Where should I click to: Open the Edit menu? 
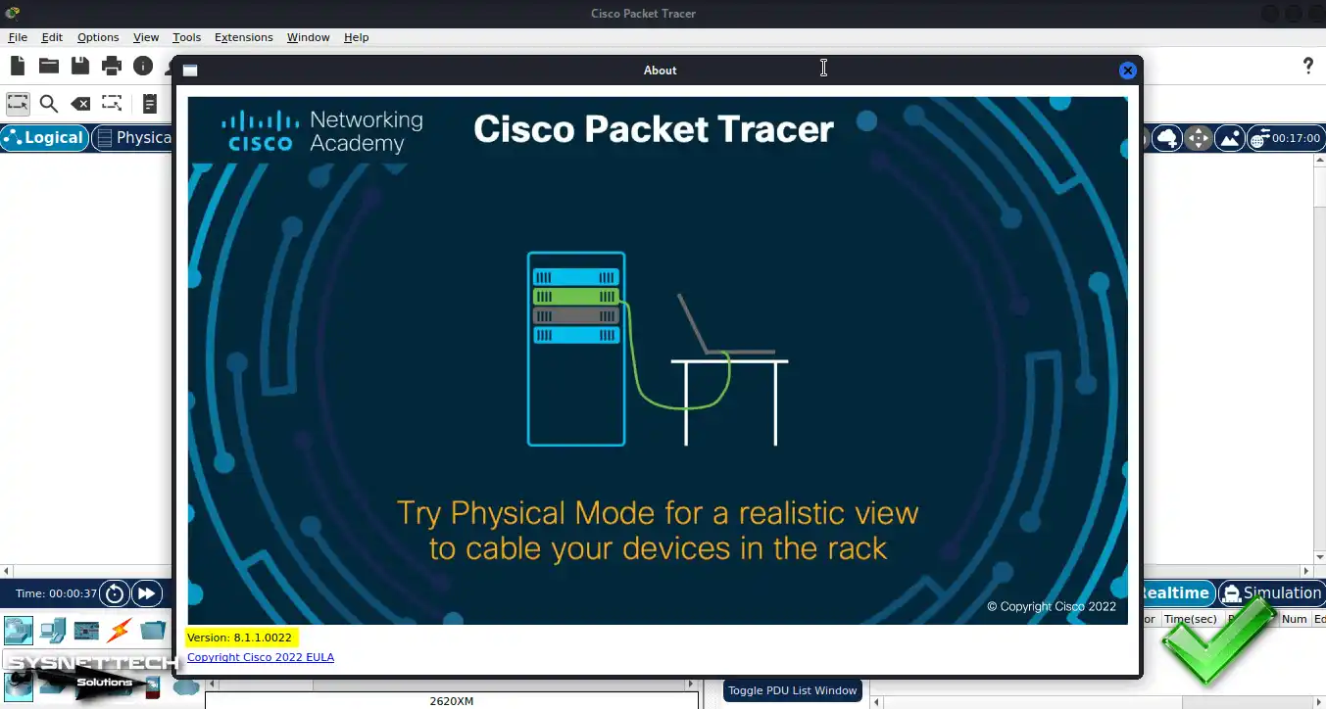click(x=52, y=37)
